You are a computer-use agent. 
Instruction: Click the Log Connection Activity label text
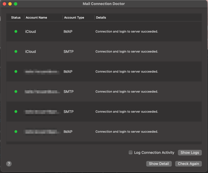154,153
